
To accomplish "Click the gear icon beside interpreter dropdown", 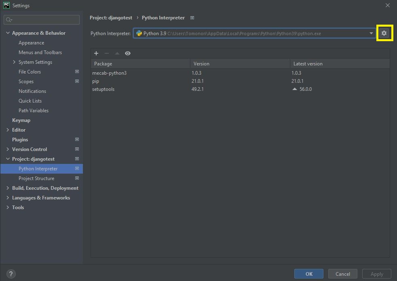I will click(384, 34).
